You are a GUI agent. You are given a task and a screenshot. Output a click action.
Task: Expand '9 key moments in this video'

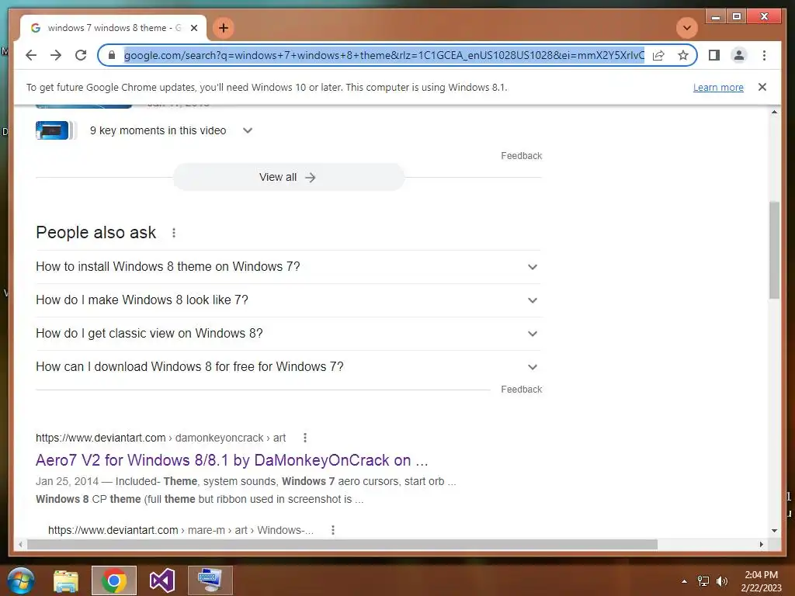coord(248,130)
